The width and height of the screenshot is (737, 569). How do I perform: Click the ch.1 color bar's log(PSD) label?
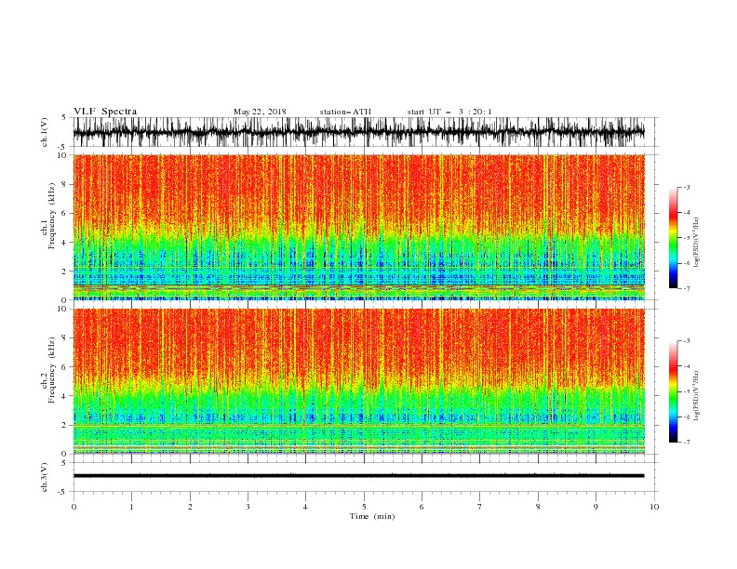click(696, 243)
